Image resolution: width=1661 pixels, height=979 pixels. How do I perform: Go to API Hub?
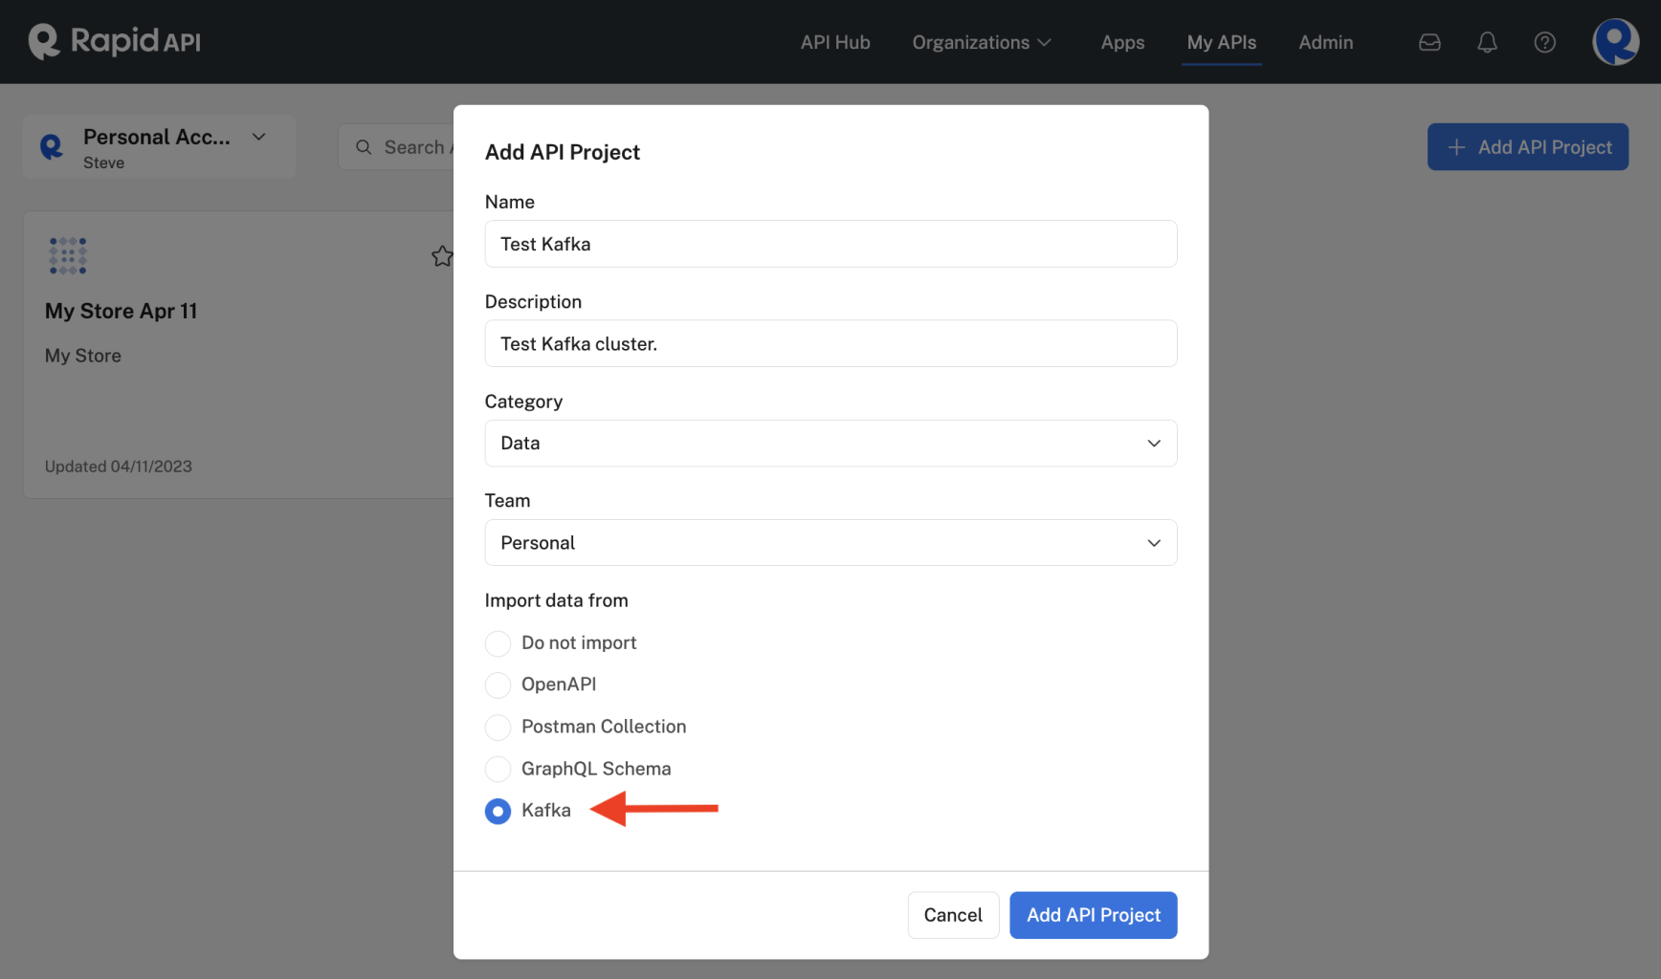tap(835, 42)
